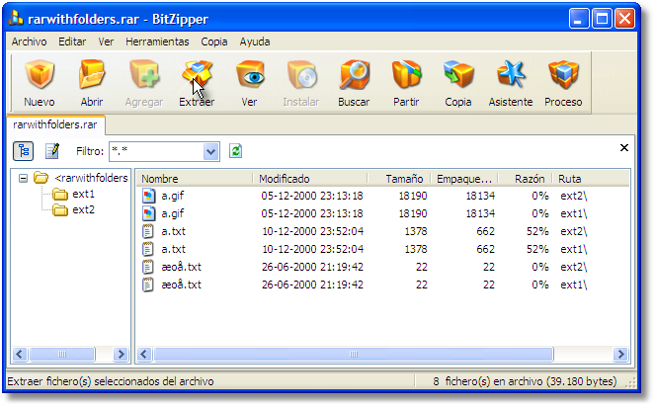This screenshot has height=407, width=655.
Task: Click the 52% ratio of ext2\ a.txt
Action: click(537, 231)
